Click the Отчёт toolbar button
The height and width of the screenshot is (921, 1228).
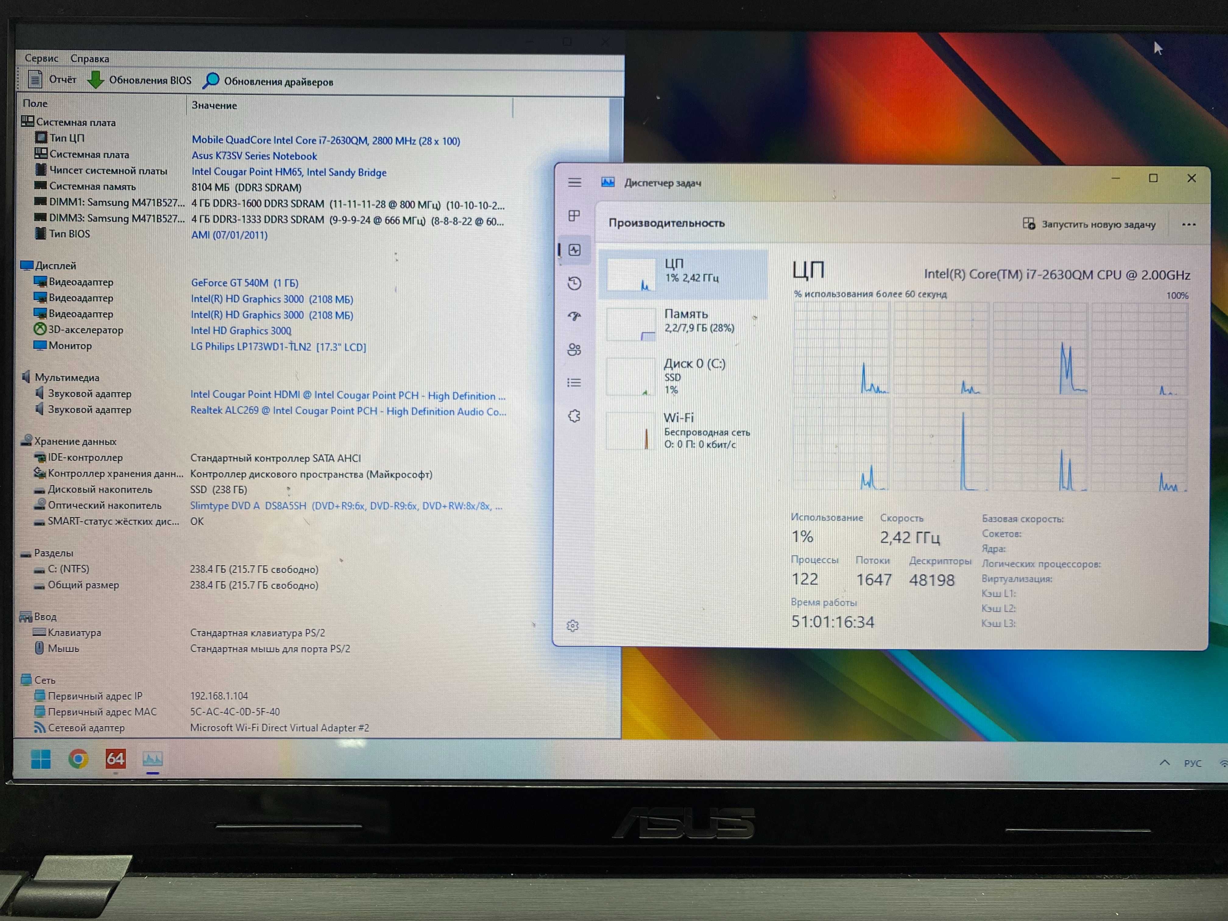[x=52, y=79]
